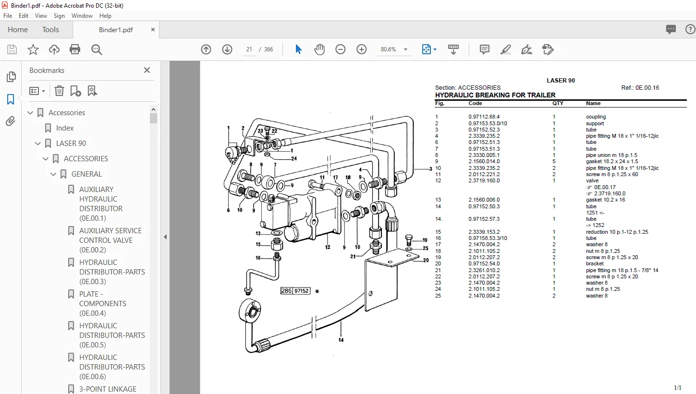This screenshot has height=394, width=696.
Task: Close the Bookmarks panel
Action: click(147, 70)
